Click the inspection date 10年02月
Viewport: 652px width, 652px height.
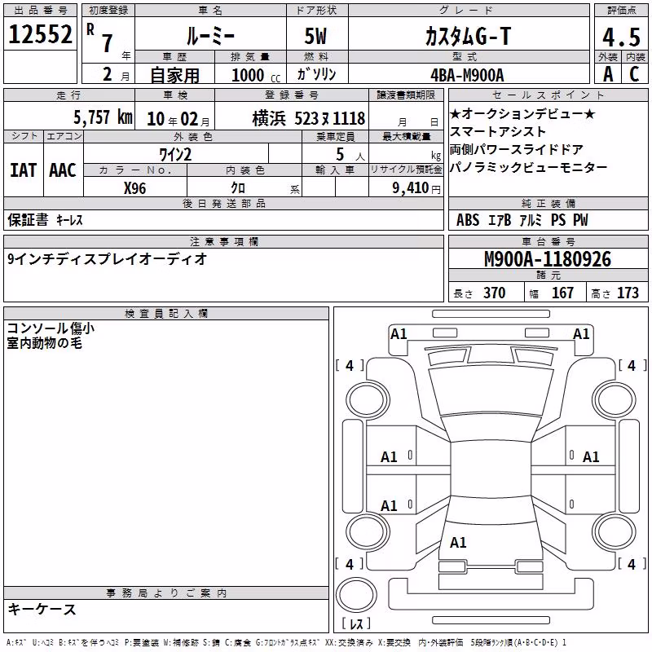tap(178, 119)
